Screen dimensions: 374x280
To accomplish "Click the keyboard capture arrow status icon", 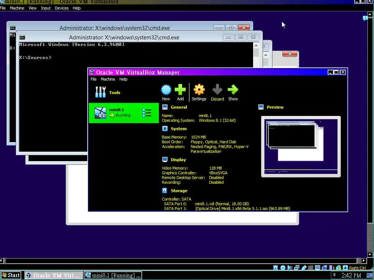I will pyautogui.click(x=345, y=268).
